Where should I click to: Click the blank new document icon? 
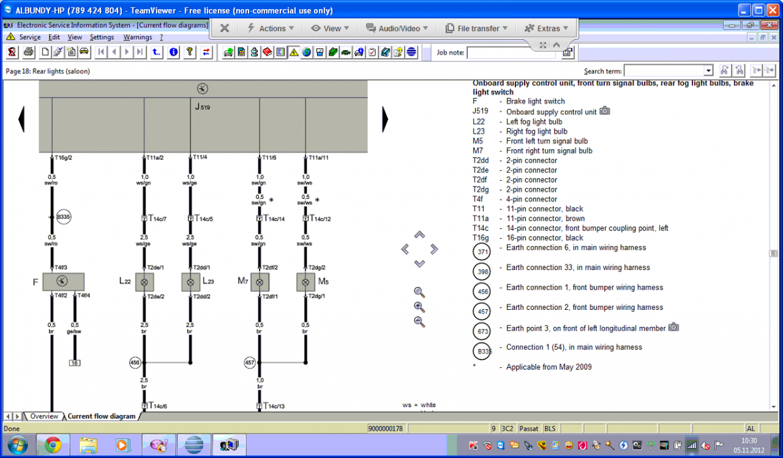(x=45, y=52)
